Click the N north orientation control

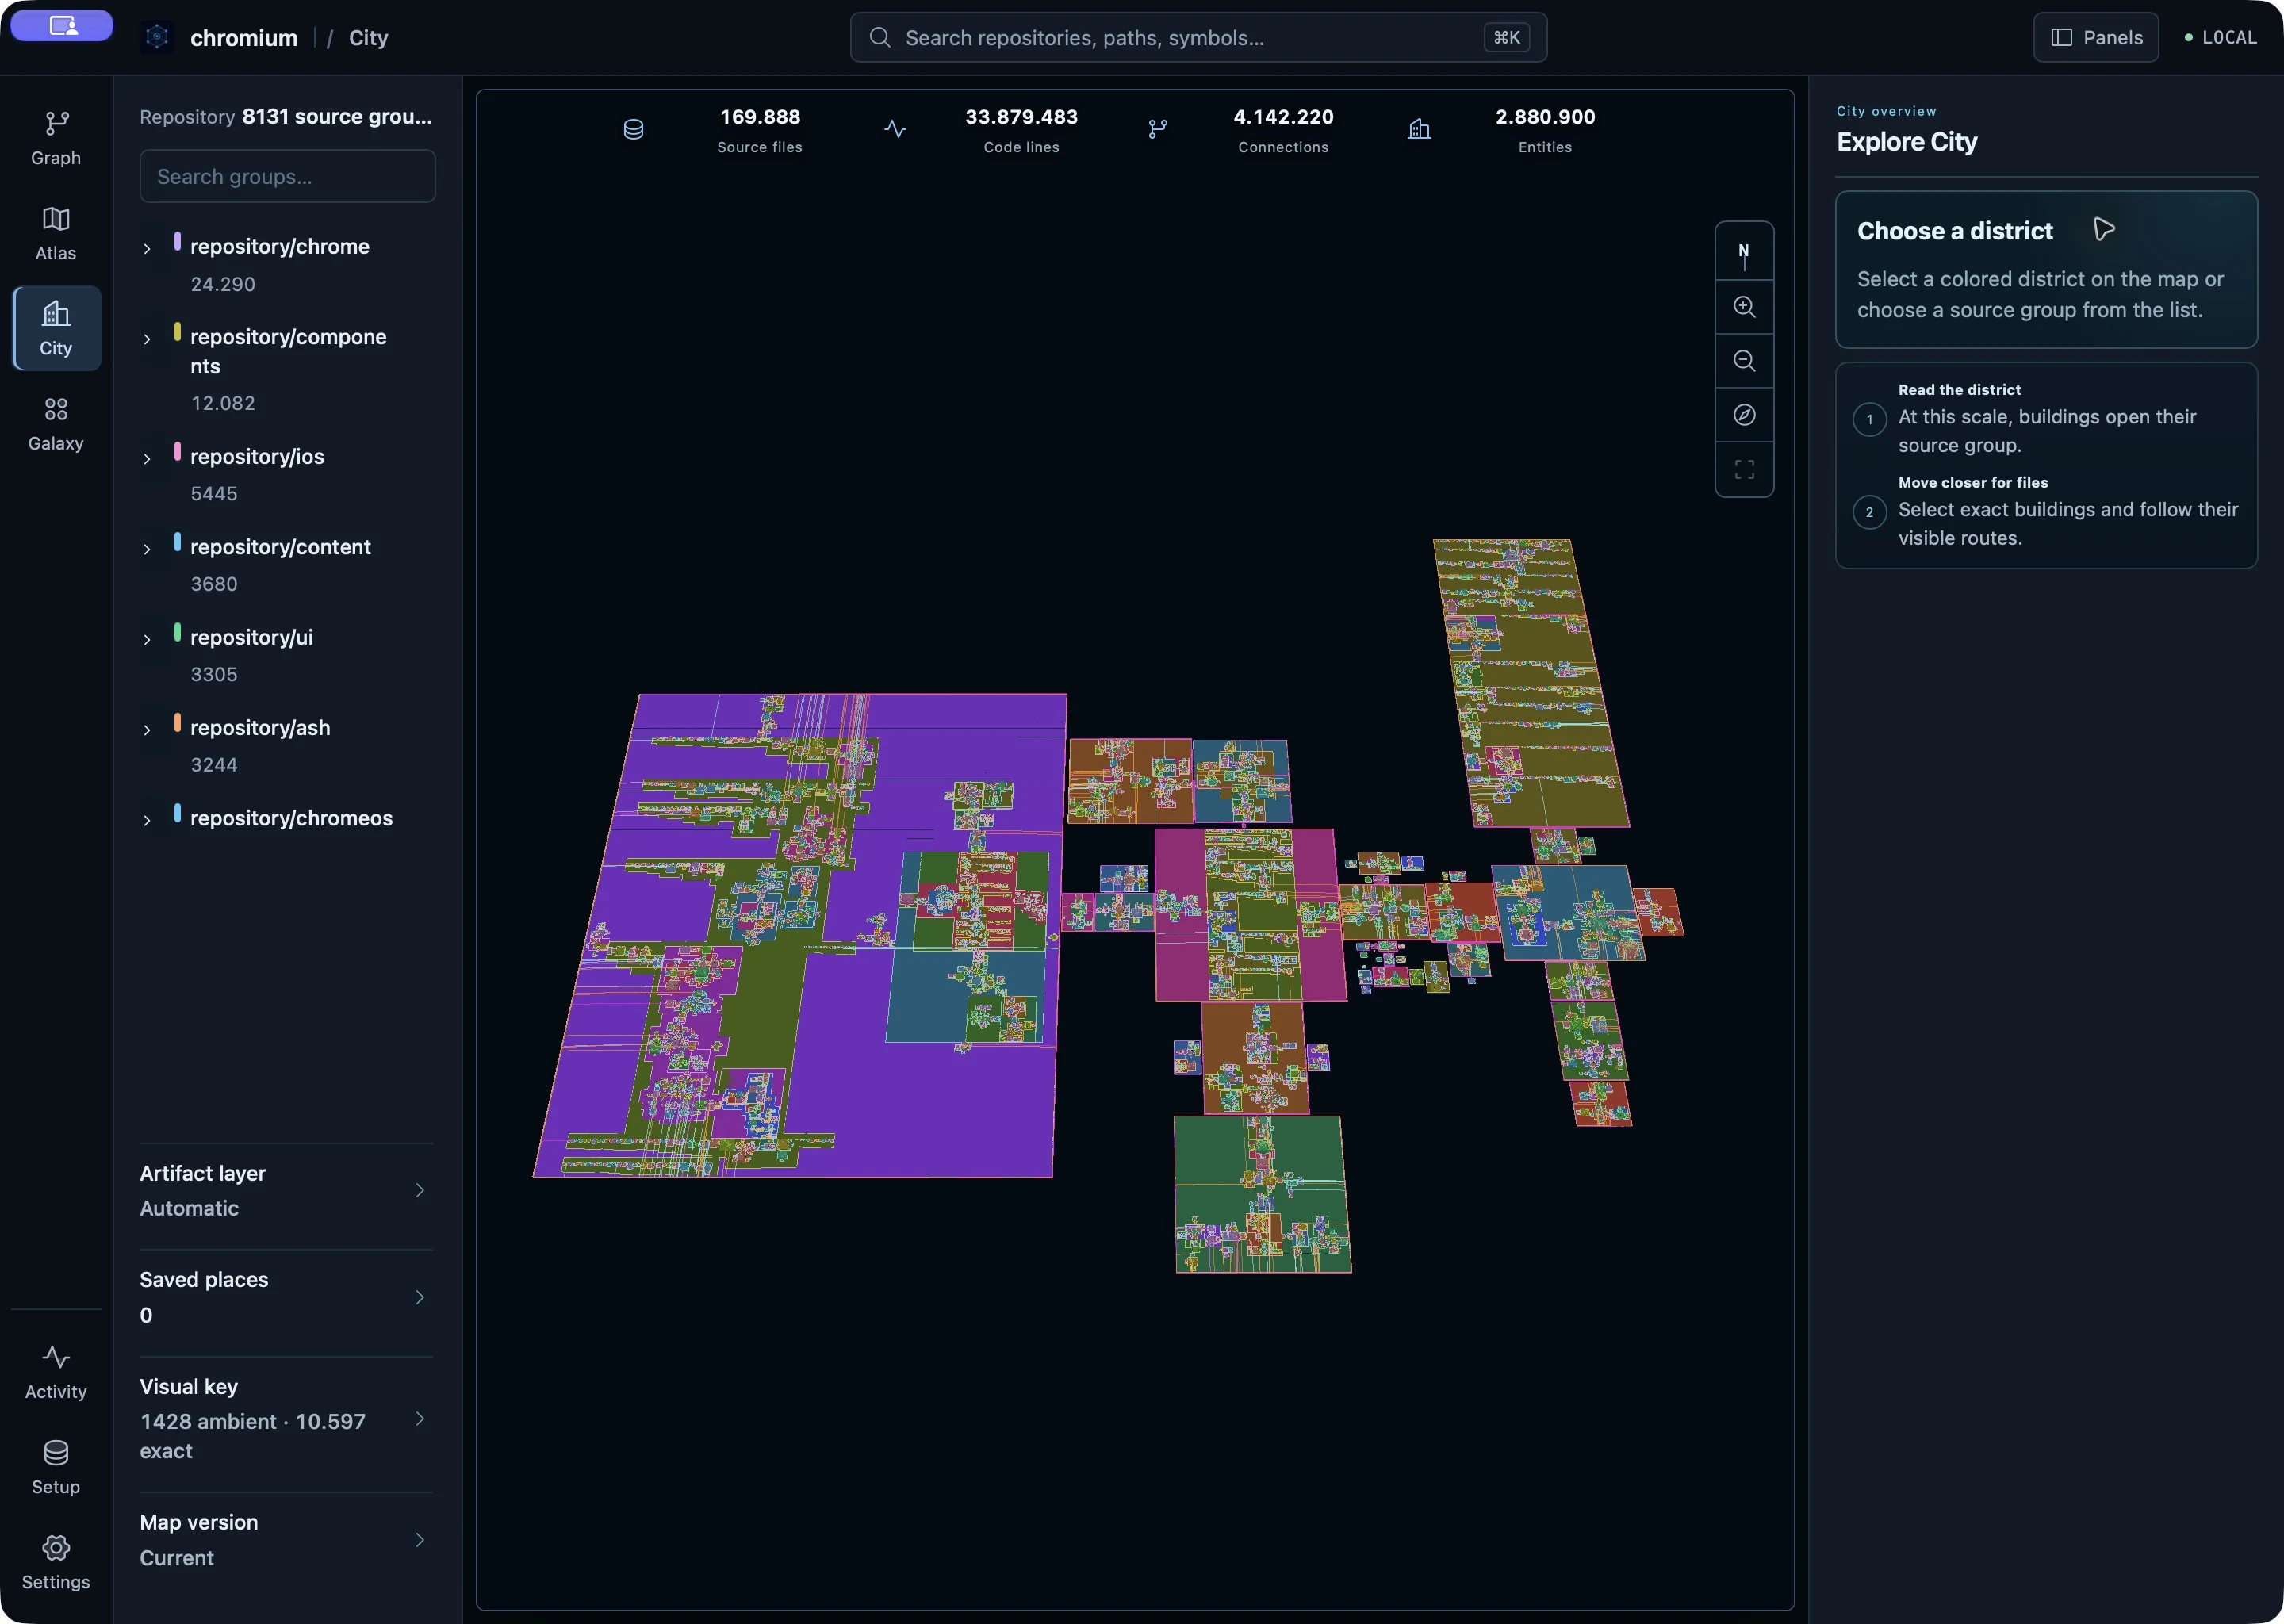pyautogui.click(x=1744, y=253)
